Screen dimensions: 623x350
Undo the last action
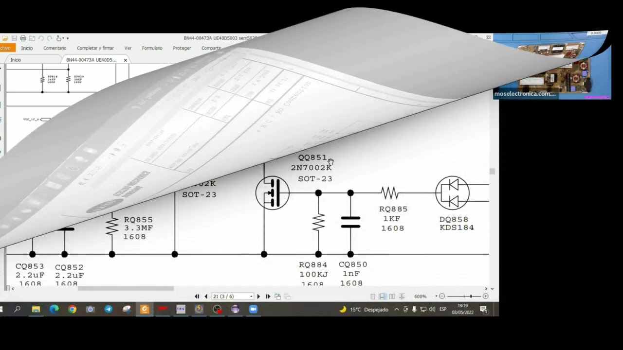click(41, 38)
